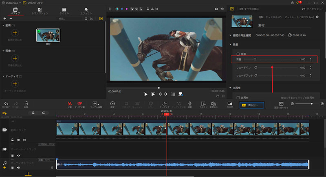Toggle the eye icon in preview toolbar
Image resolution: width=326 pixels, height=177 pixels.
coord(157,9)
